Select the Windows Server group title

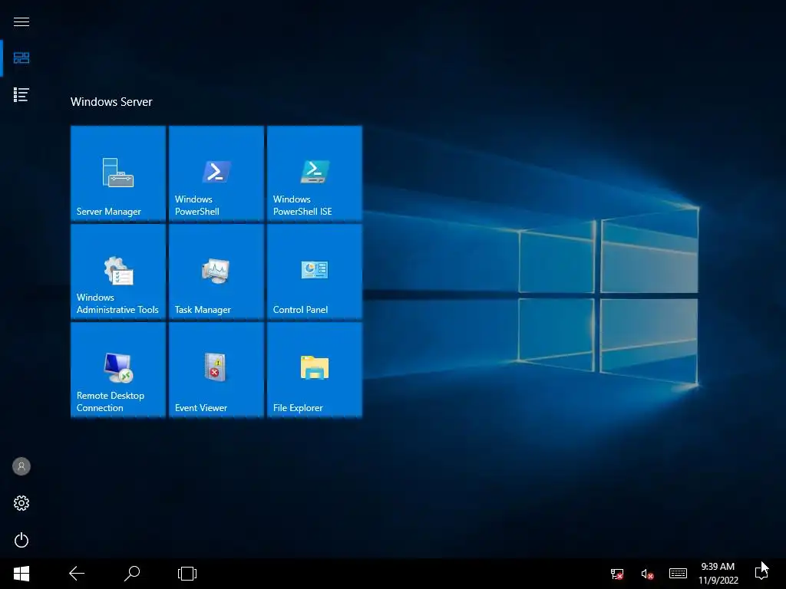pyautogui.click(x=111, y=102)
